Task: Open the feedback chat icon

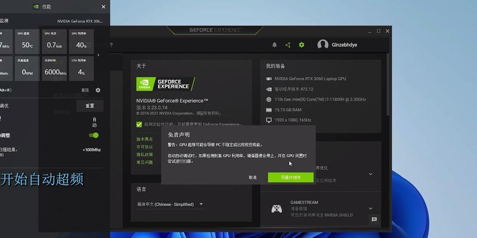Action: click(374, 220)
